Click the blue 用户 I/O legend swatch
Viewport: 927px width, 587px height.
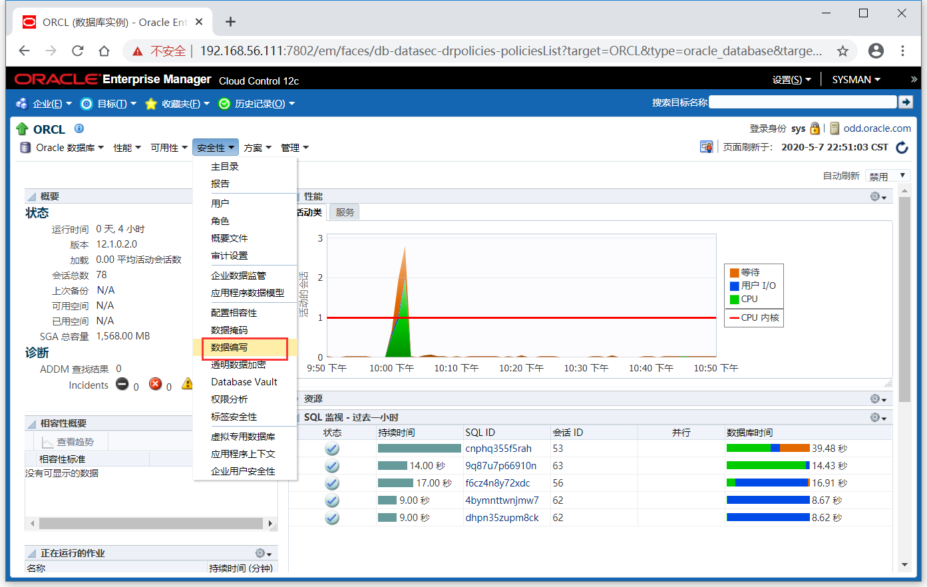pos(735,286)
